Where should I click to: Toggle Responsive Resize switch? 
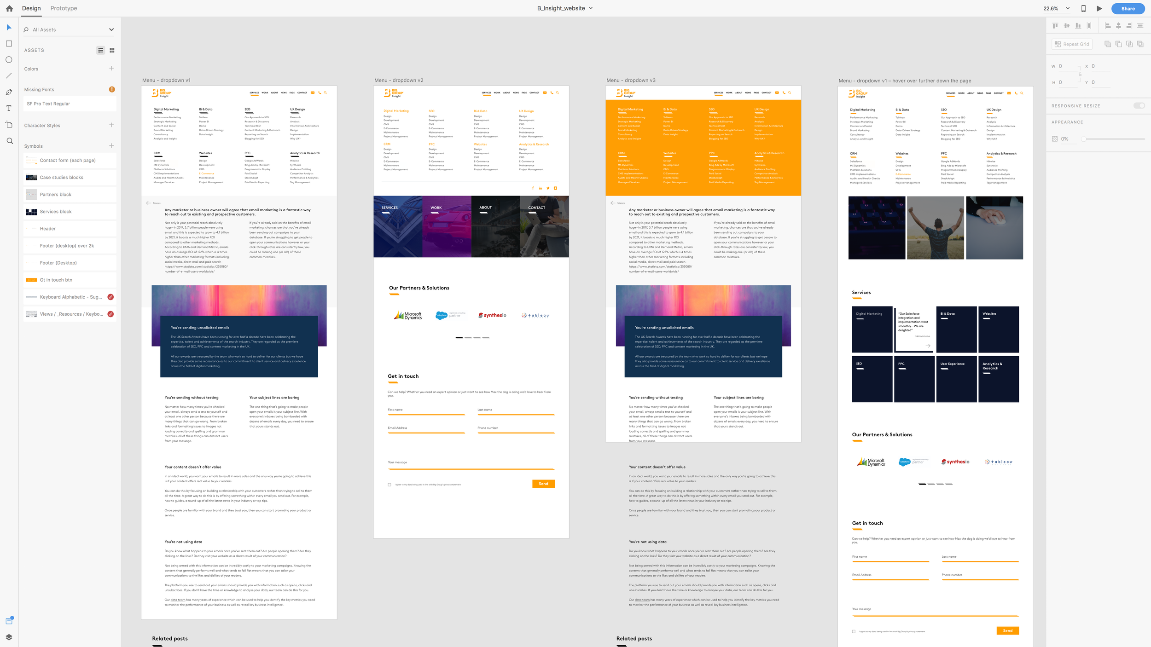point(1139,106)
